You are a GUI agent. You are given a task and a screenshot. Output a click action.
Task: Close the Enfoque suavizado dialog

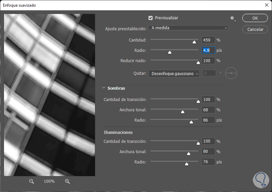[267, 5]
